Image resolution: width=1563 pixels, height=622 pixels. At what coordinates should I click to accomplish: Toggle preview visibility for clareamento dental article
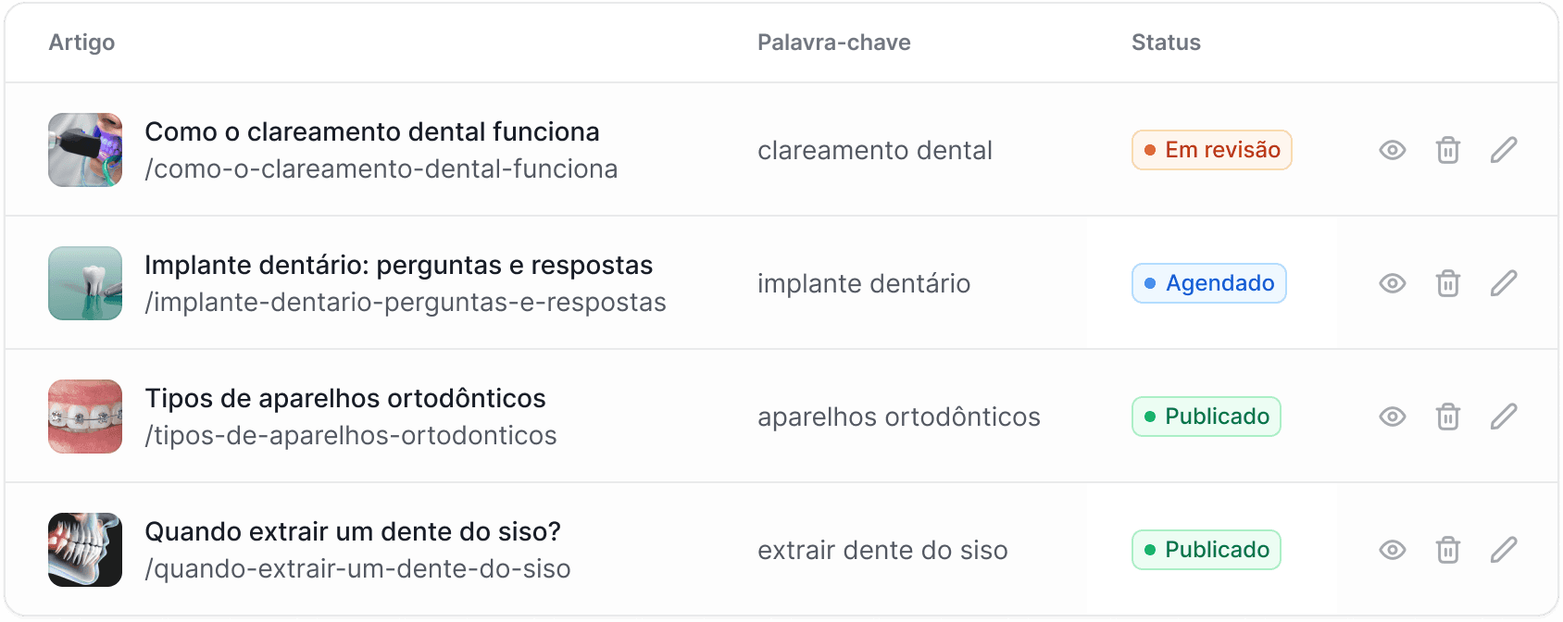point(1393,149)
